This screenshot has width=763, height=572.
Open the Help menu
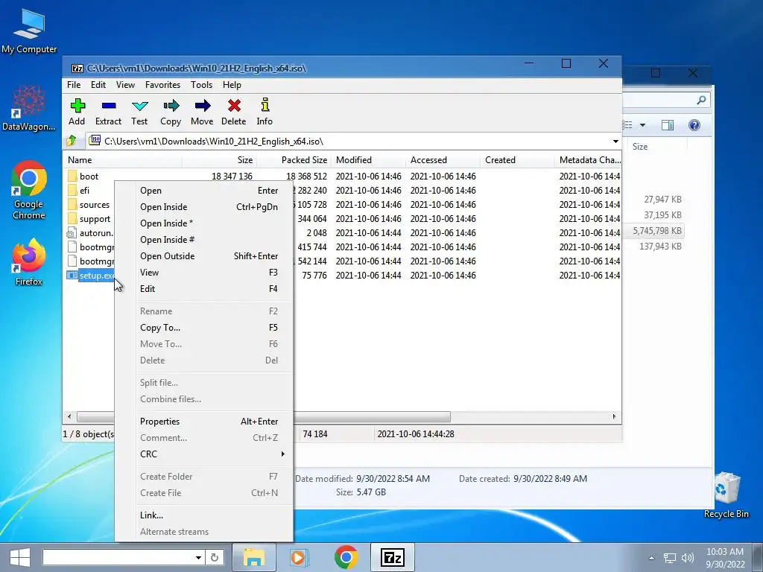coord(232,85)
